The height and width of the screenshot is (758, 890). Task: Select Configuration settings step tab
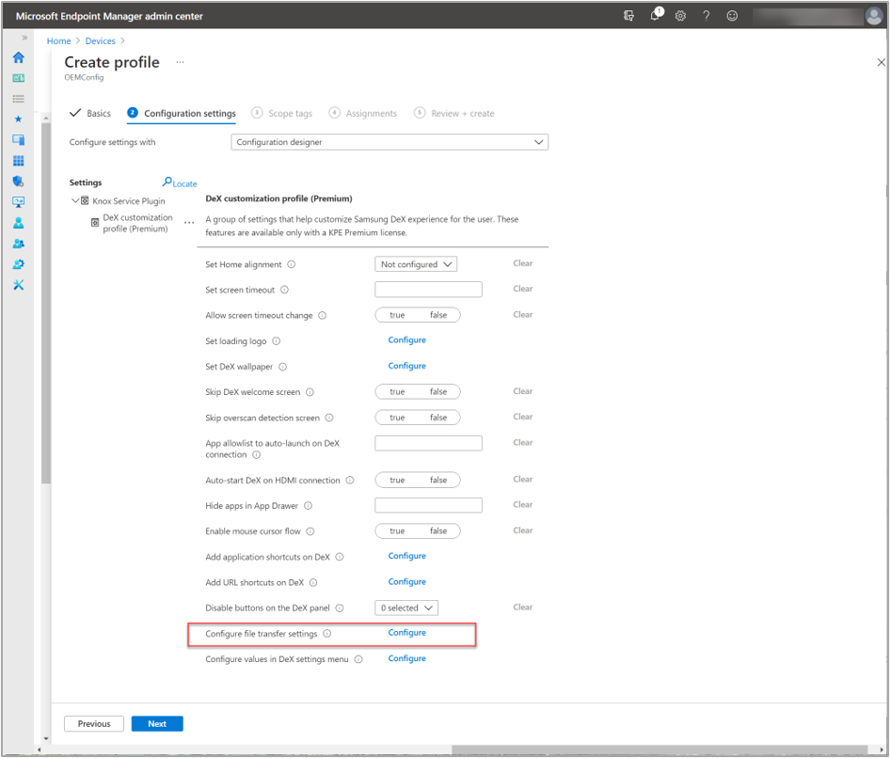182,113
